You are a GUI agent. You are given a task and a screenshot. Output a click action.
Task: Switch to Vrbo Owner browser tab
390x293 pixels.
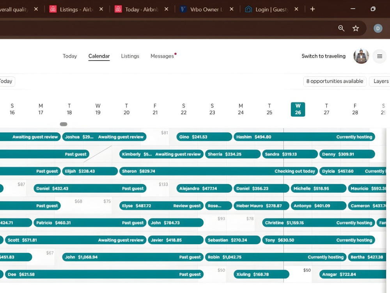pos(207,9)
